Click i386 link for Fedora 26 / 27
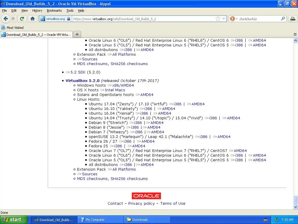 point(127,141)
